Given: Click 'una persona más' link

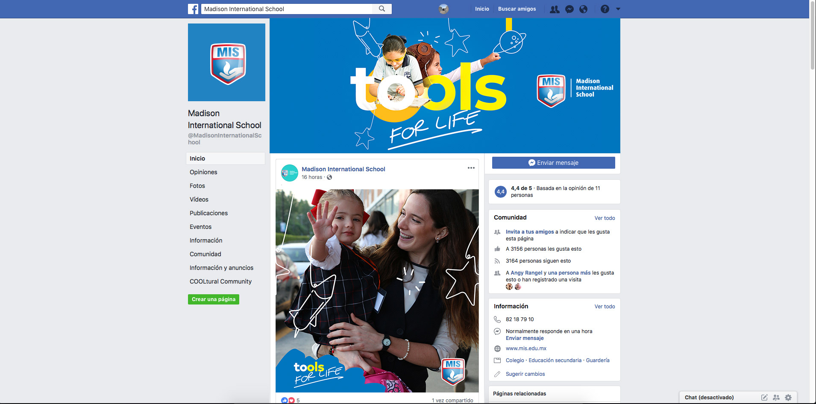Looking at the screenshot, I should pyautogui.click(x=569, y=273).
